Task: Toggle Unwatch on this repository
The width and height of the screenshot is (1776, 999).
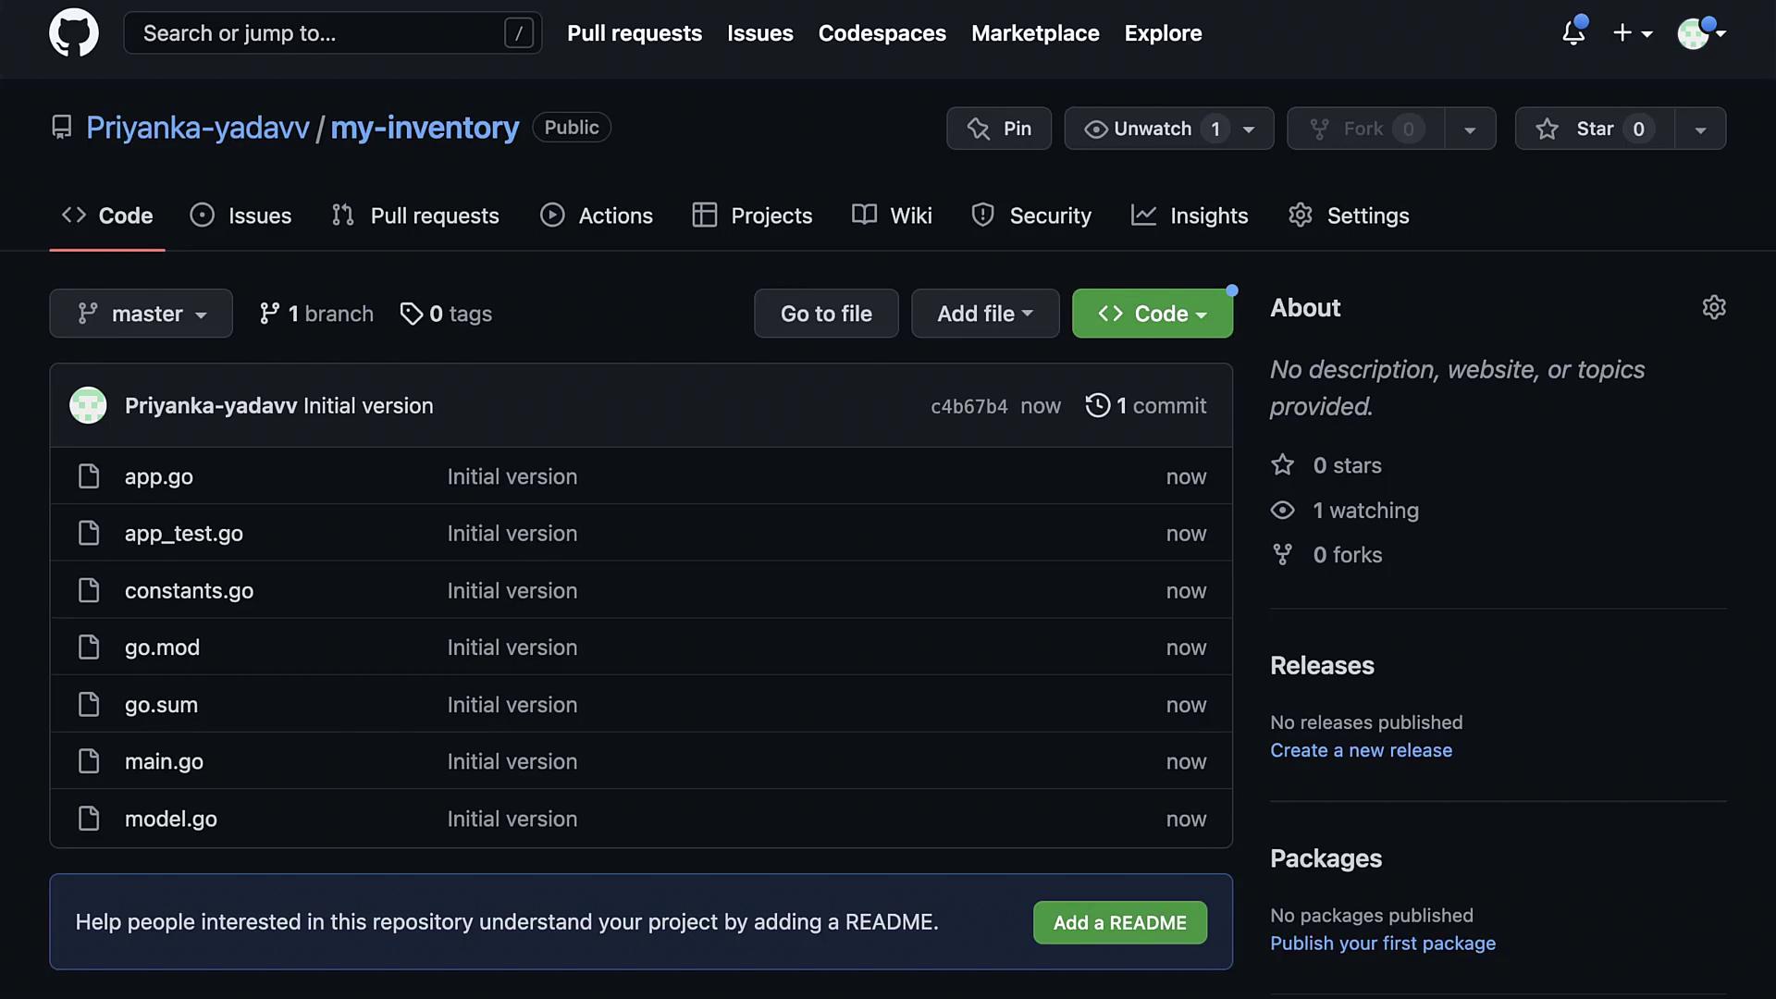Action: [x=1152, y=129]
